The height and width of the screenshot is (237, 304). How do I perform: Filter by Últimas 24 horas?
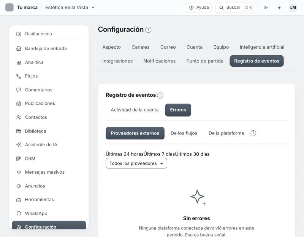pos(125,154)
